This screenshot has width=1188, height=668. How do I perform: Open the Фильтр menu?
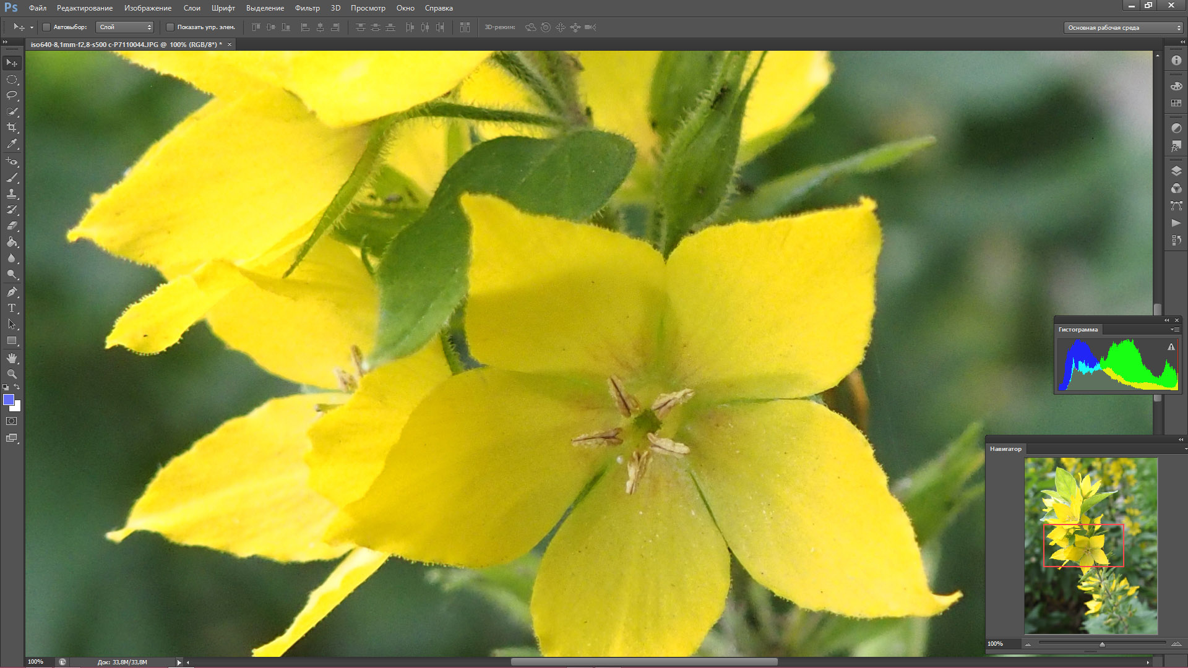[307, 8]
